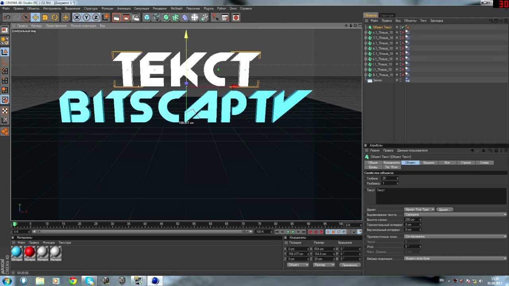This screenshot has width=509, height=286.
Task: Toggle the Z axis lock
Action: [96, 17]
